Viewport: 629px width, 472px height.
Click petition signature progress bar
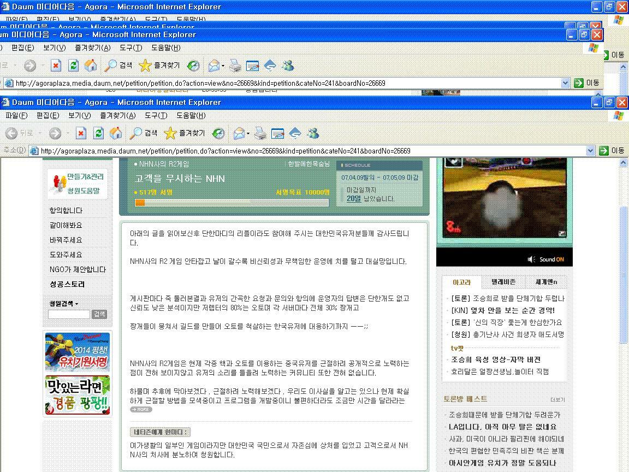point(232,203)
